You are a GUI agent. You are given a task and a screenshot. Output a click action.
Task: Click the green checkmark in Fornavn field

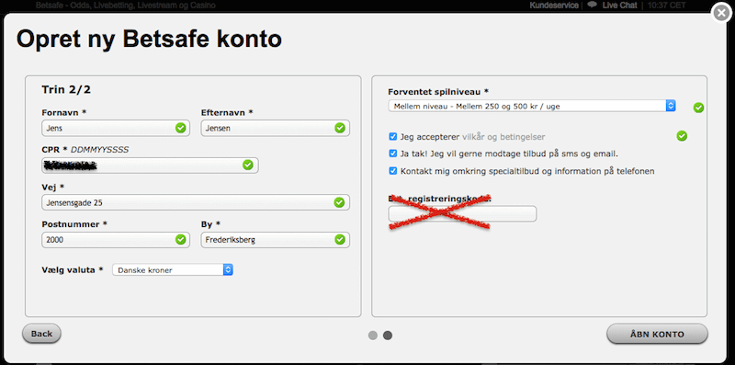coord(180,128)
